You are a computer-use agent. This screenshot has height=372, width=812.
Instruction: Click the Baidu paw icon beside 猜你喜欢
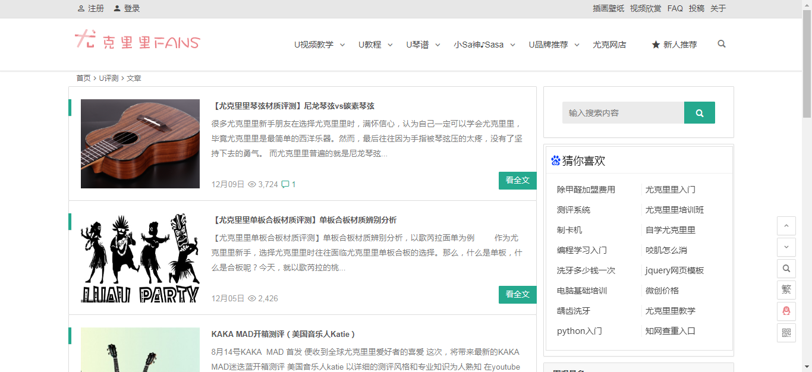[556, 160]
